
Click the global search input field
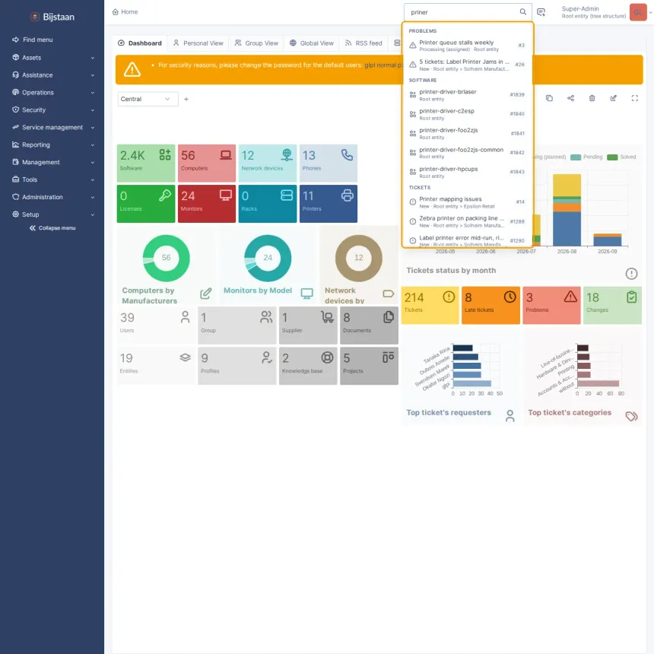click(x=462, y=12)
